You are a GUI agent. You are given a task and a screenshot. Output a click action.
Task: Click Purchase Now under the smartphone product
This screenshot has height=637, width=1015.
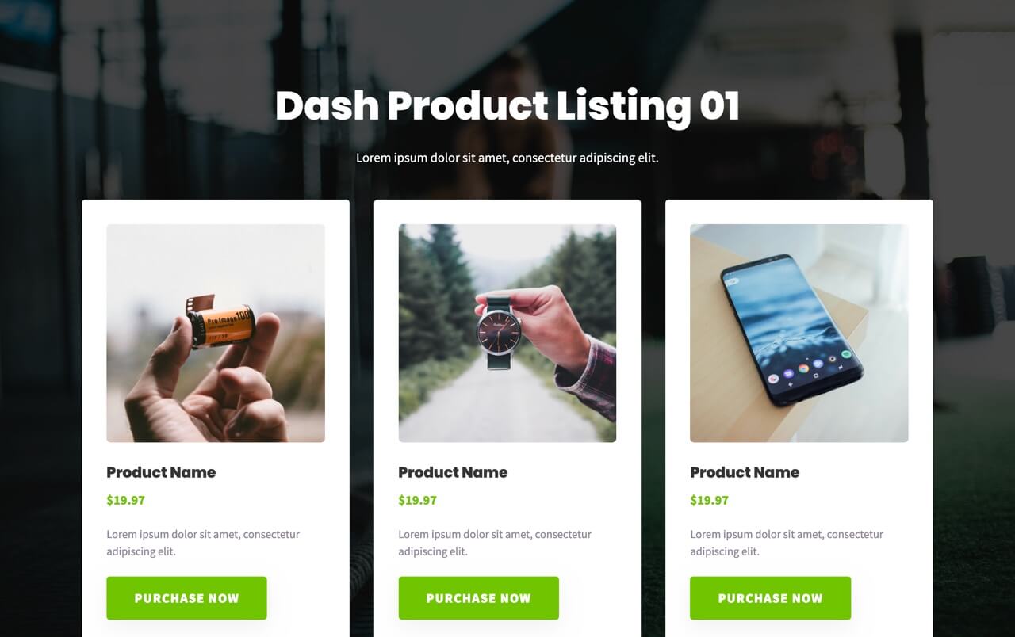point(770,598)
